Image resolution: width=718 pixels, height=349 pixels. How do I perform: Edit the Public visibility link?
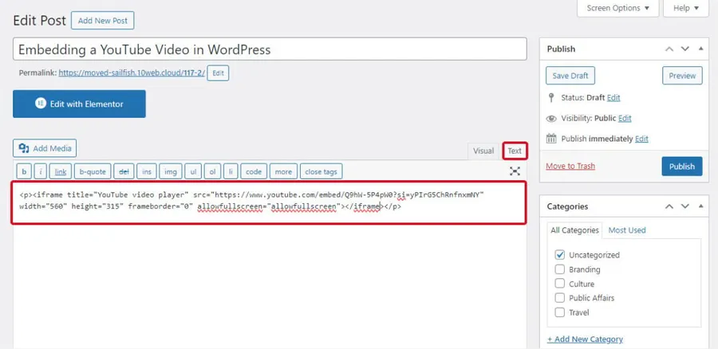(x=625, y=118)
